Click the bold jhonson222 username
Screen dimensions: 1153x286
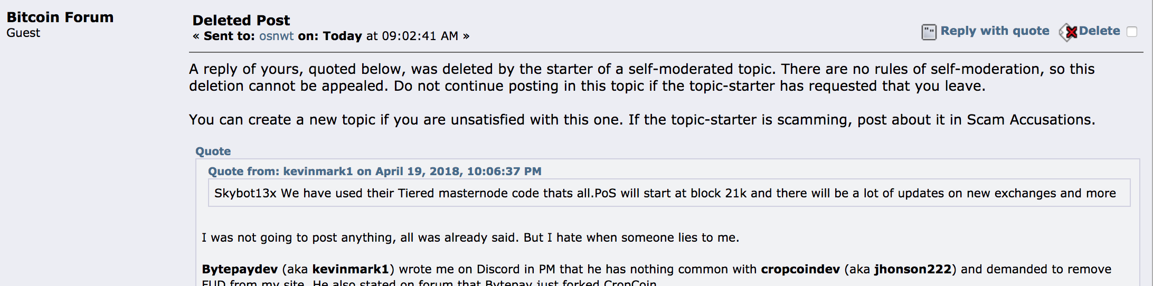tap(913, 269)
